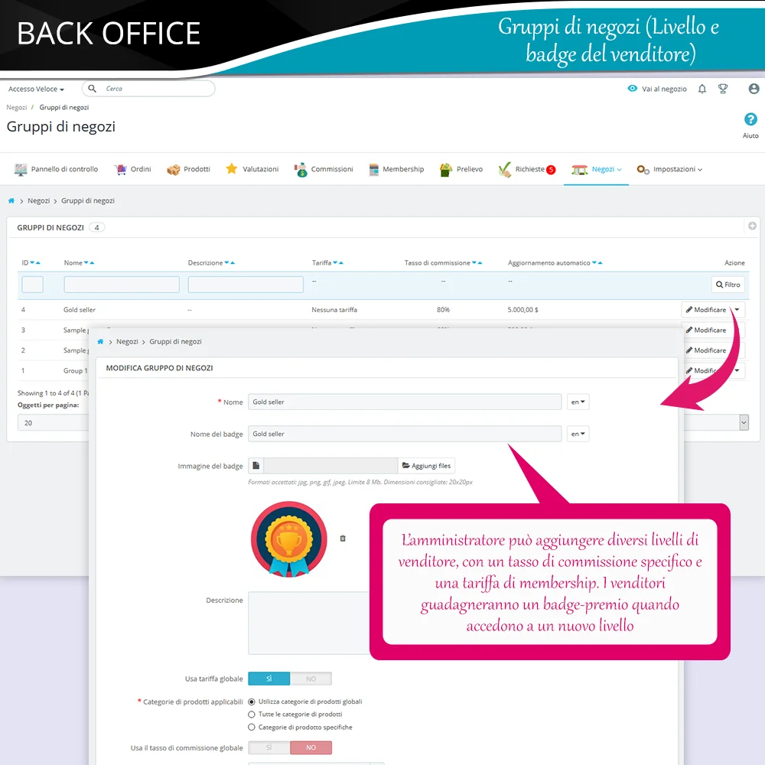Toggle Usa tariffa globale switch

[x=290, y=679]
